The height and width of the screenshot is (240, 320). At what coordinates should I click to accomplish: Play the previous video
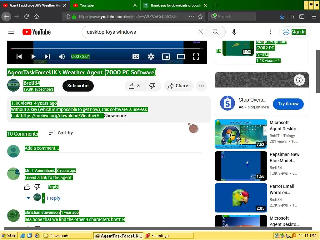click(19, 57)
